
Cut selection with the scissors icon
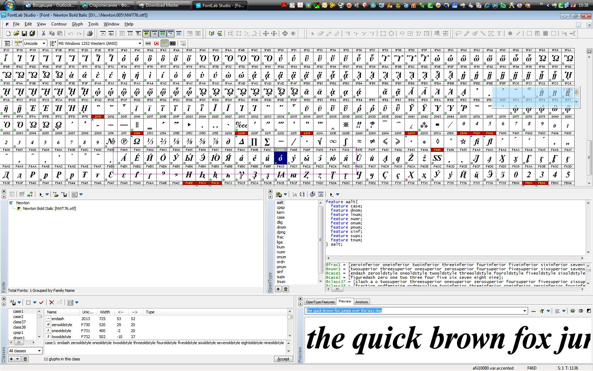point(43,34)
